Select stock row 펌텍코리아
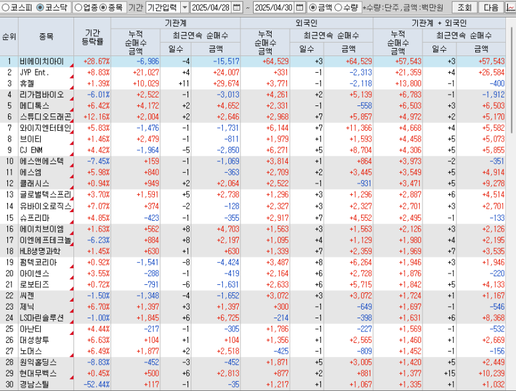The image size is (516, 391). pyautogui.click(x=253, y=262)
